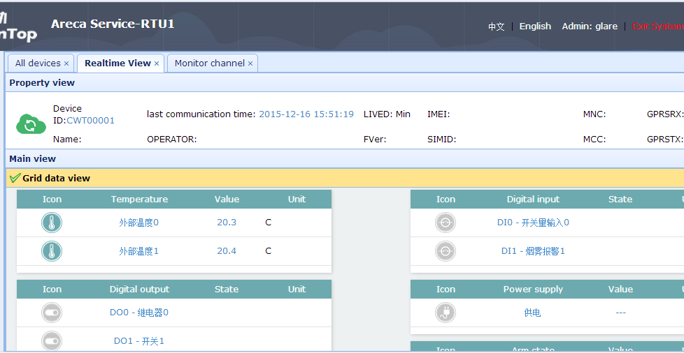
Task: Switch to the All devices tab
Action: [38, 63]
